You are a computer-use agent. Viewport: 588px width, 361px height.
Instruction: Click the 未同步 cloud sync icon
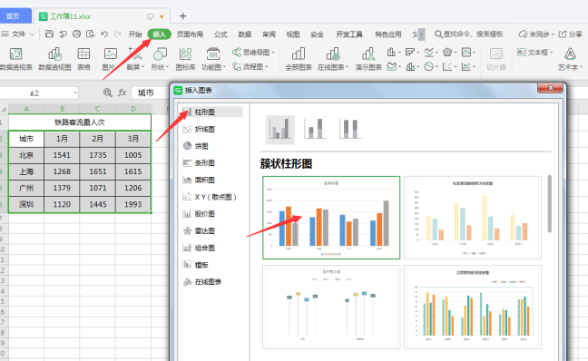click(x=536, y=34)
